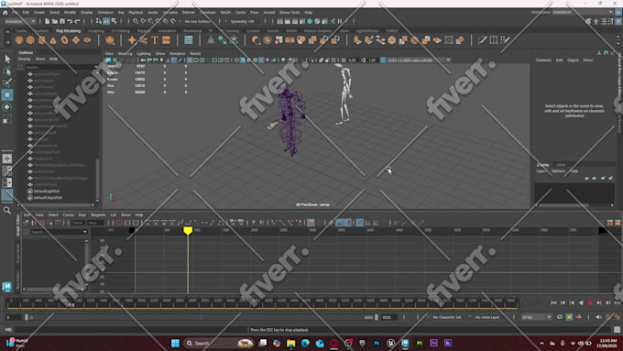623x351 pixels.
Task: Stop playback with red stop button
Action: click(590, 303)
